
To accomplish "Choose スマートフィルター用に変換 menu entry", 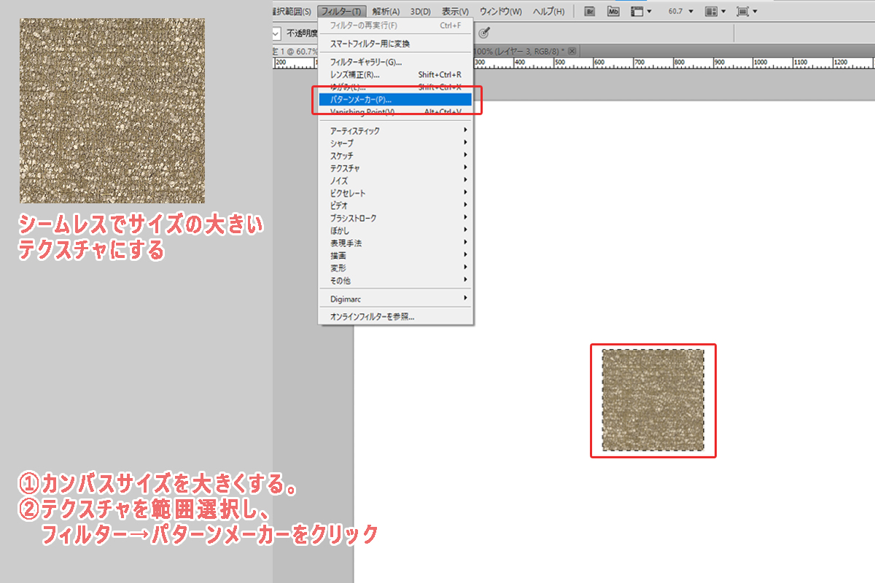I will pyautogui.click(x=394, y=44).
